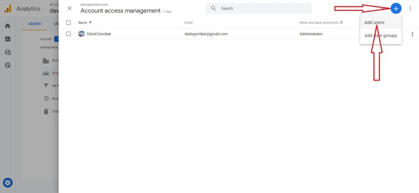Open the Explore icon in sidebar
419x193 pixels.
coord(8,52)
